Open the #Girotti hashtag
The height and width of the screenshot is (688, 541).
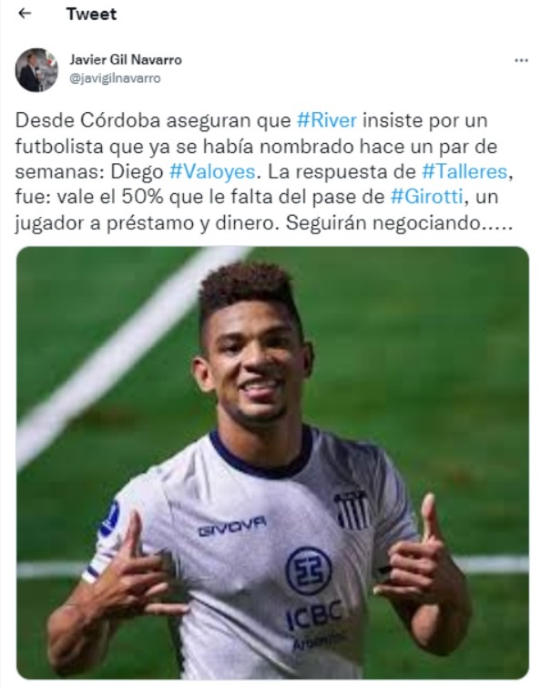[x=426, y=197]
